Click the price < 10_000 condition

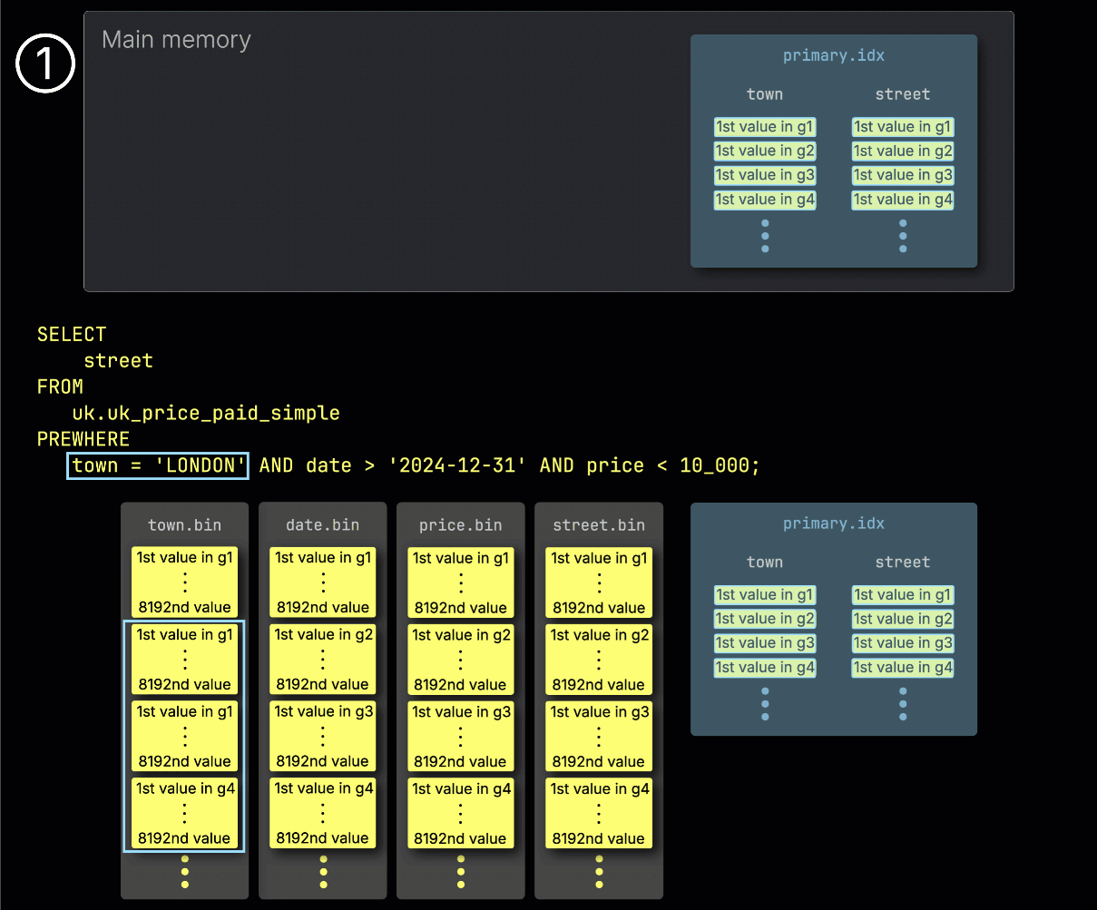[x=671, y=465]
